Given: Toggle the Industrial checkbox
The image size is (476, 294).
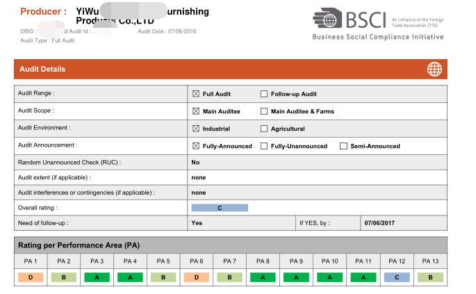Looking at the screenshot, I should 196,129.
